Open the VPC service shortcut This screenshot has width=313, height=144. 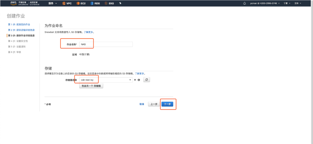click(x=67, y=3)
